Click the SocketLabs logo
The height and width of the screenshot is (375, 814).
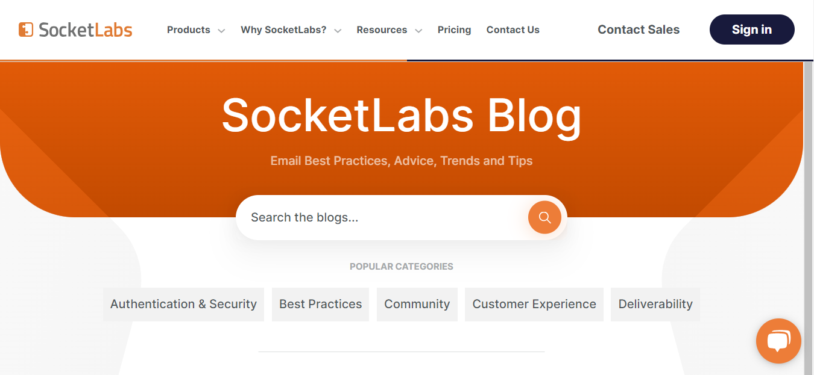(x=75, y=29)
